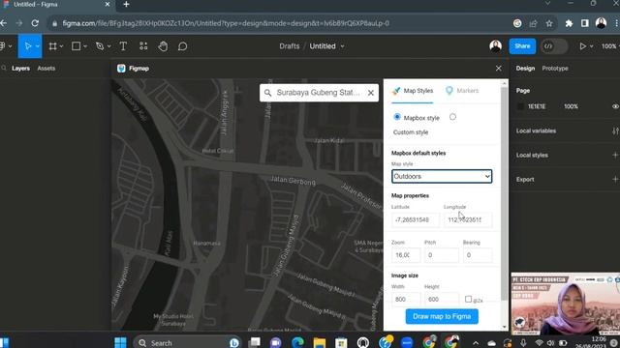This screenshot has width=620, height=348.
Task: Open the zoom level 100% dropdown
Action: click(610, 46)
